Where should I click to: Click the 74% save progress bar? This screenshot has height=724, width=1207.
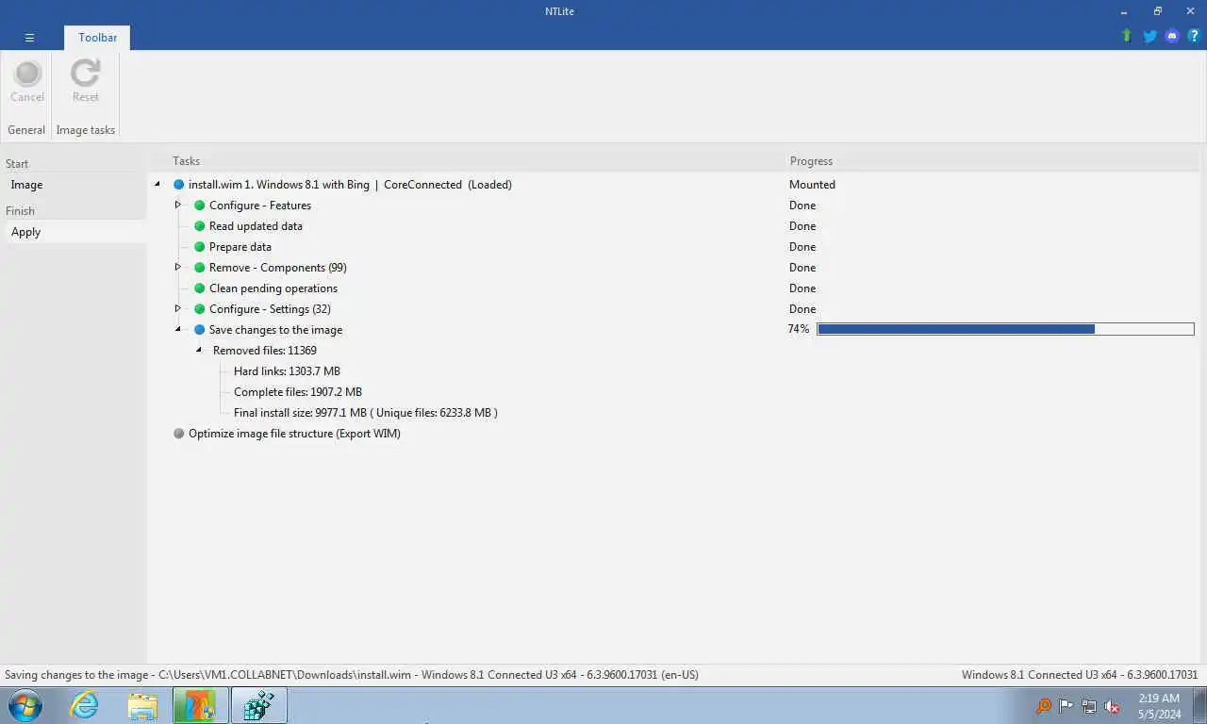(1005, 329)
